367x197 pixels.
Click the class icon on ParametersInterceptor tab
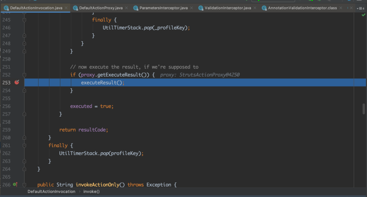(x=136, y=8)
